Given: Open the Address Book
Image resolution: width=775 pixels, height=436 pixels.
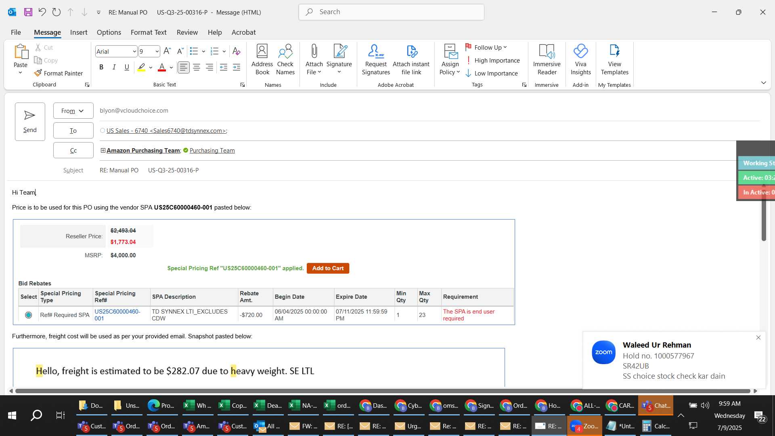Looking at the screenshot, I should coord(262,60).
